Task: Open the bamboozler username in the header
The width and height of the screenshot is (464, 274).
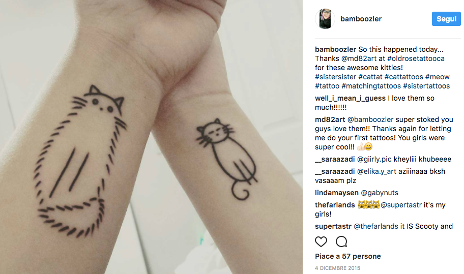Action: point(361,19)
